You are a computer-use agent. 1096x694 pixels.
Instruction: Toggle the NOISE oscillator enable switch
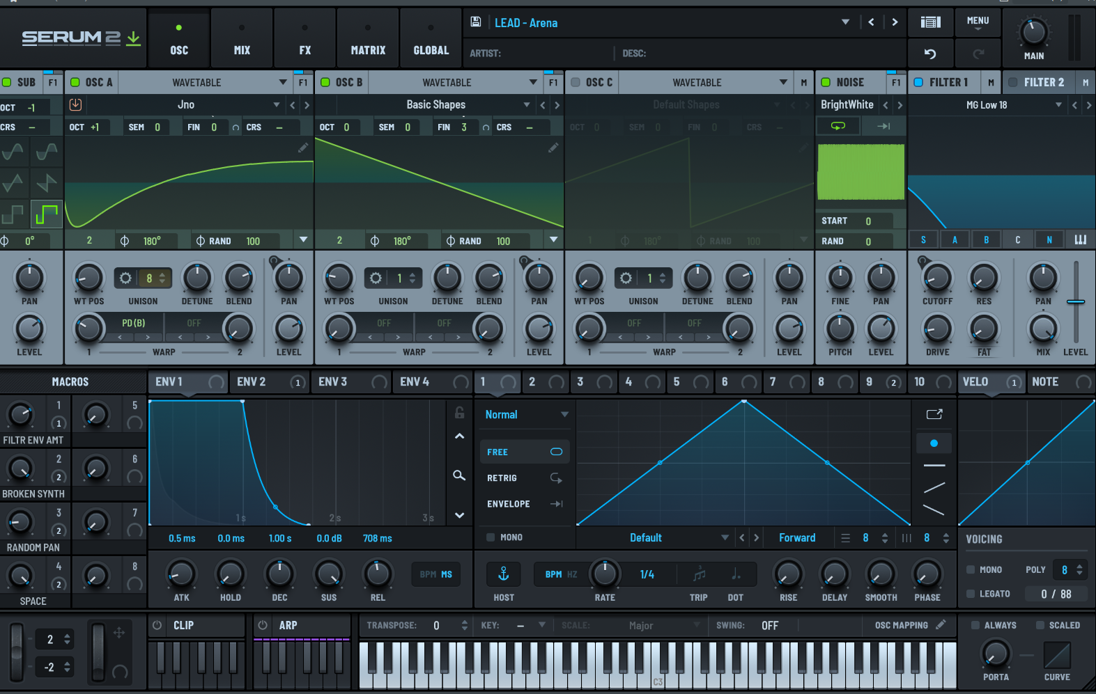(826, 82)
